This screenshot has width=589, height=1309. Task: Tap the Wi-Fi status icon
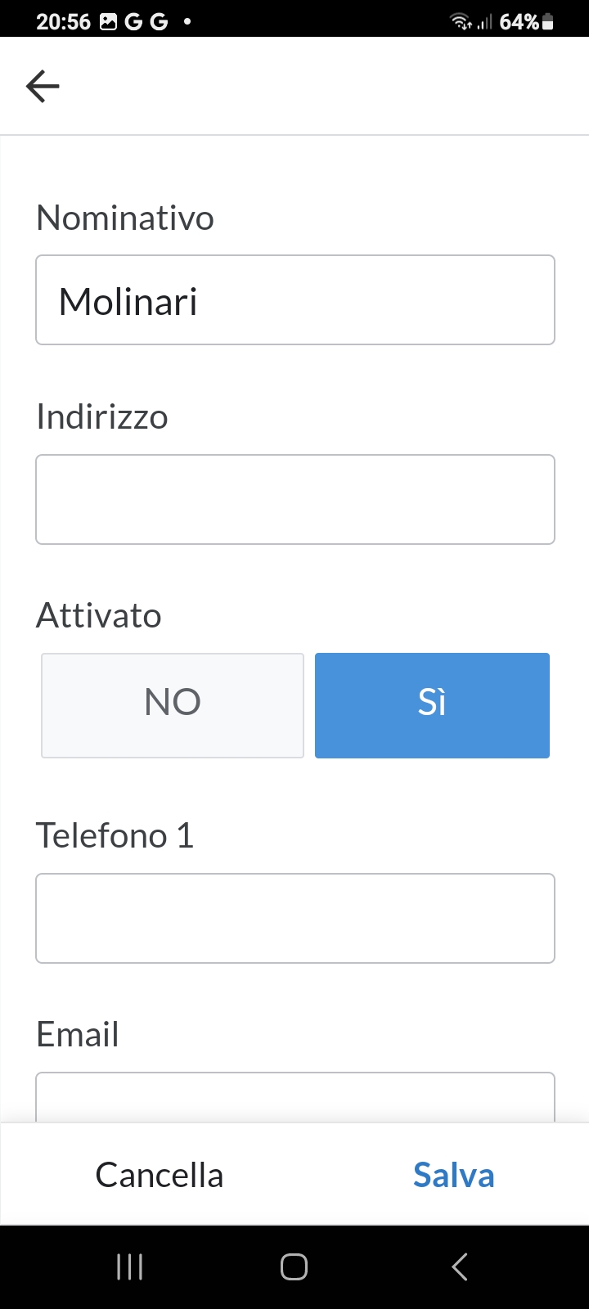pyautogui.click(x=461, y=22)
